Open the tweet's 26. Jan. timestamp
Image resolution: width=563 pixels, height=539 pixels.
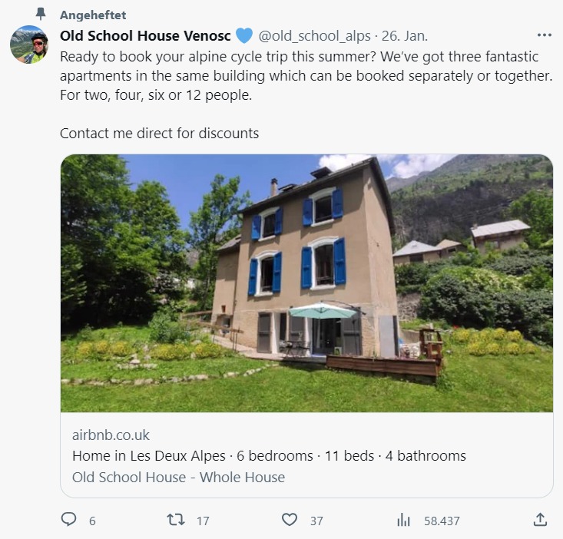(405, 36)
